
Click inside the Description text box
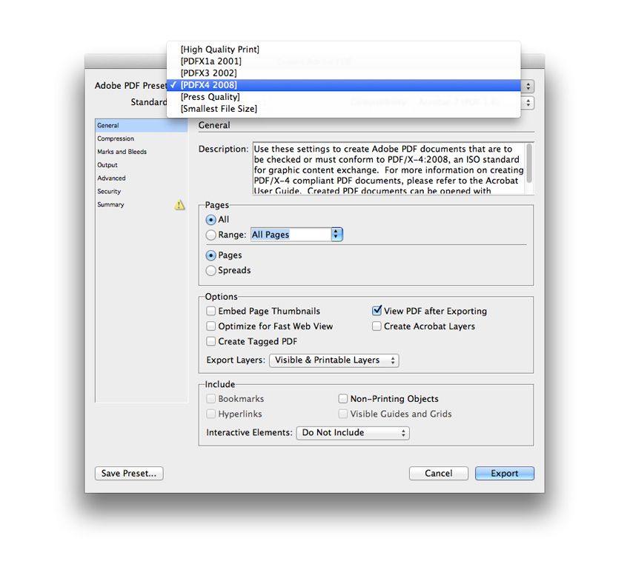coord(389,169)
